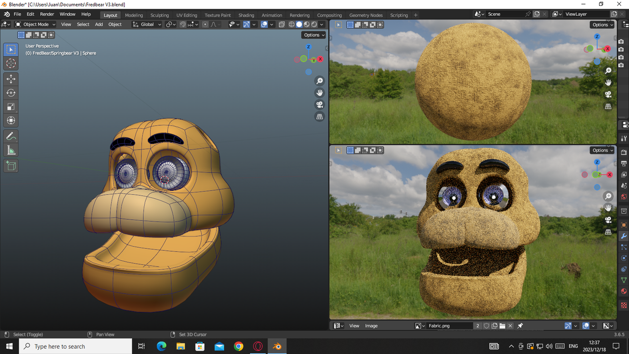Expand Options dropdown in sphere viewport
This screenshot has height=354, width=629.
click(x=602, y=25)
